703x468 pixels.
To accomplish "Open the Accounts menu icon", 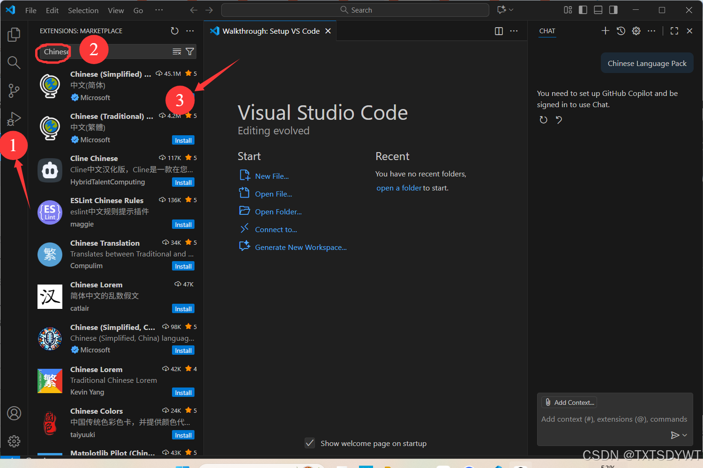I will coord(14,413).
